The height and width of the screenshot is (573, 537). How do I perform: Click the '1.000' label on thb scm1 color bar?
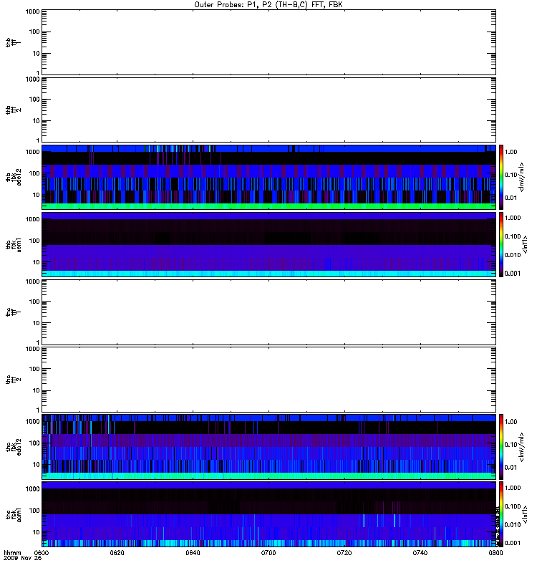(x=513, y=218)
